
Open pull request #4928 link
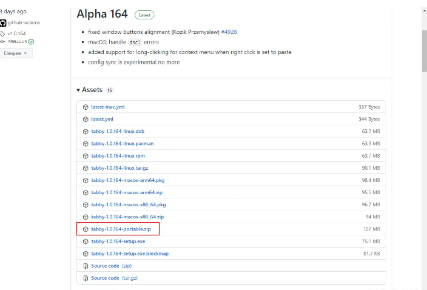point(229,32)
